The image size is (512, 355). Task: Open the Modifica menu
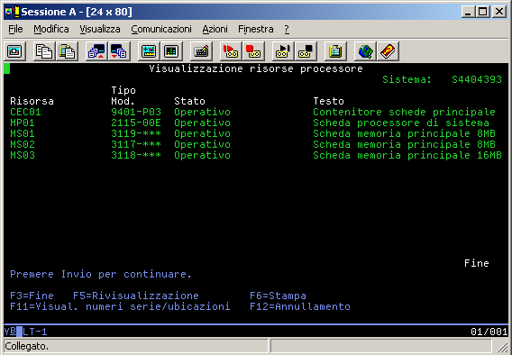51,29
